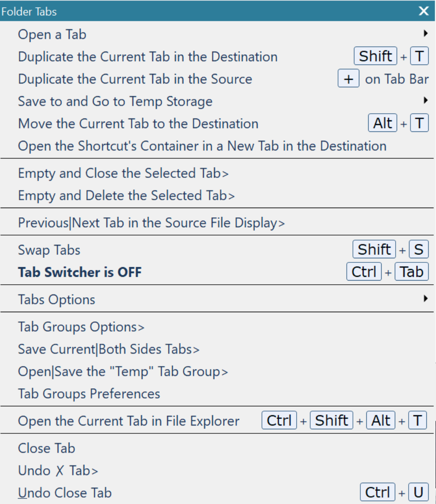This screenshot has width=436, height=504.
Task: Toggle the Tab Switcher is OFF entry
Action: tap(217, 272)
